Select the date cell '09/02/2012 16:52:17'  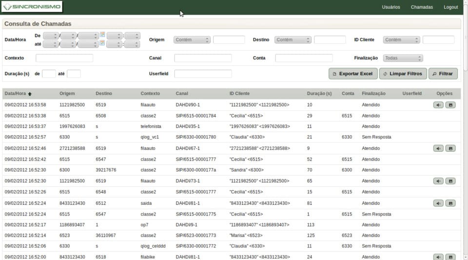click(25, 225)
